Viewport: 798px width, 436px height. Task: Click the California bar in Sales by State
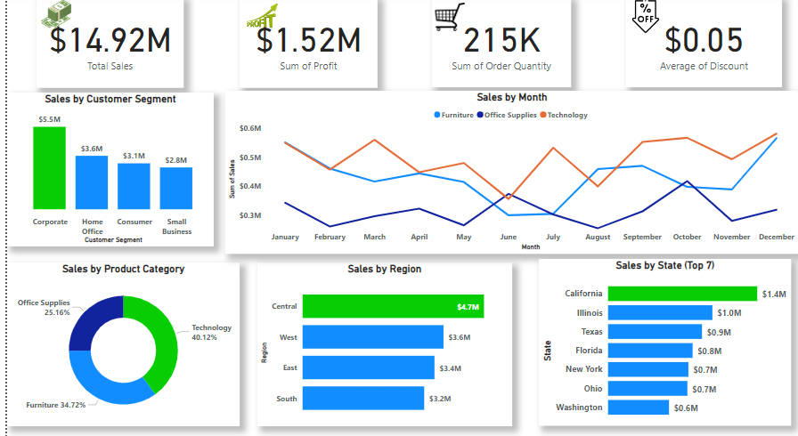[682, 294]
